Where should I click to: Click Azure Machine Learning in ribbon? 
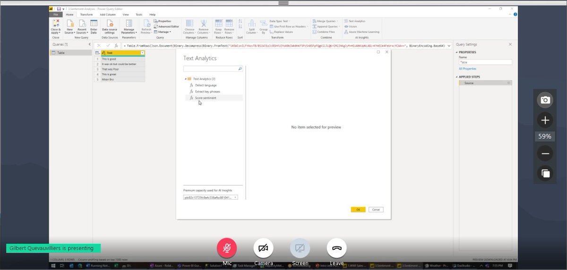coord(362,32)
